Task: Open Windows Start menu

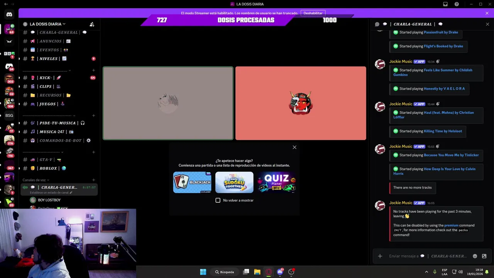Action: (x=203, y=272)
